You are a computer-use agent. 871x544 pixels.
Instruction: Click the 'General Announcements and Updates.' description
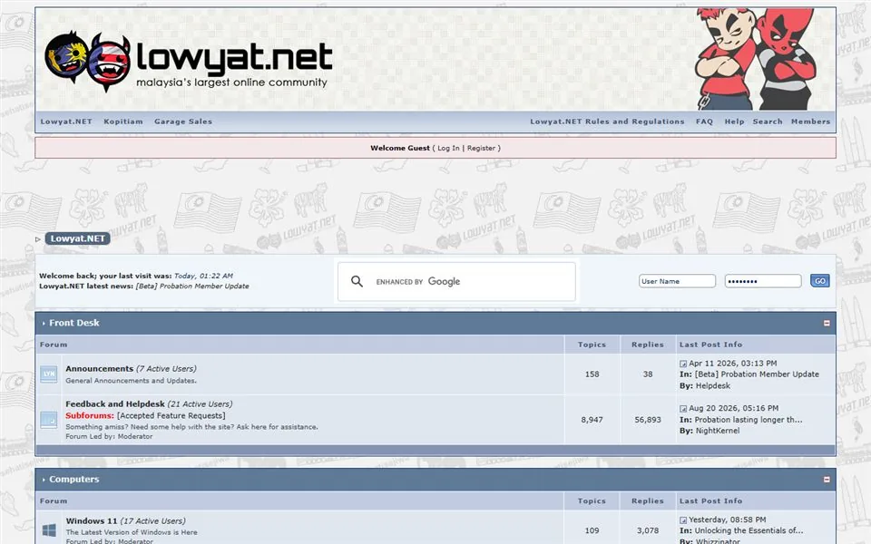(x=131, y=381)
